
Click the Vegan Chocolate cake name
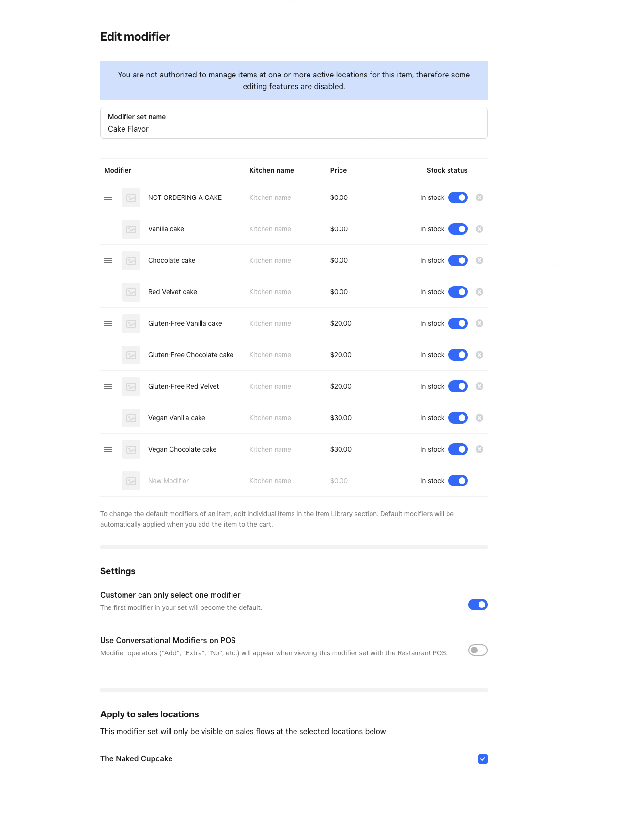(182, 449)
